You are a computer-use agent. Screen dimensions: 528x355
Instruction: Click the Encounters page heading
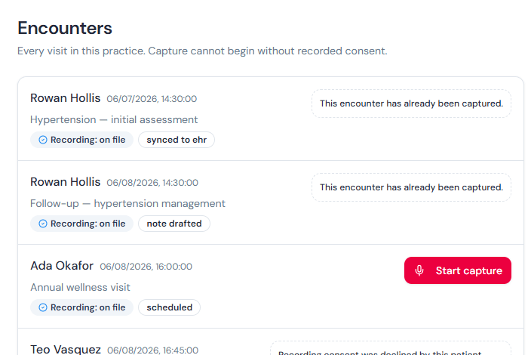(x=65, y=28)
